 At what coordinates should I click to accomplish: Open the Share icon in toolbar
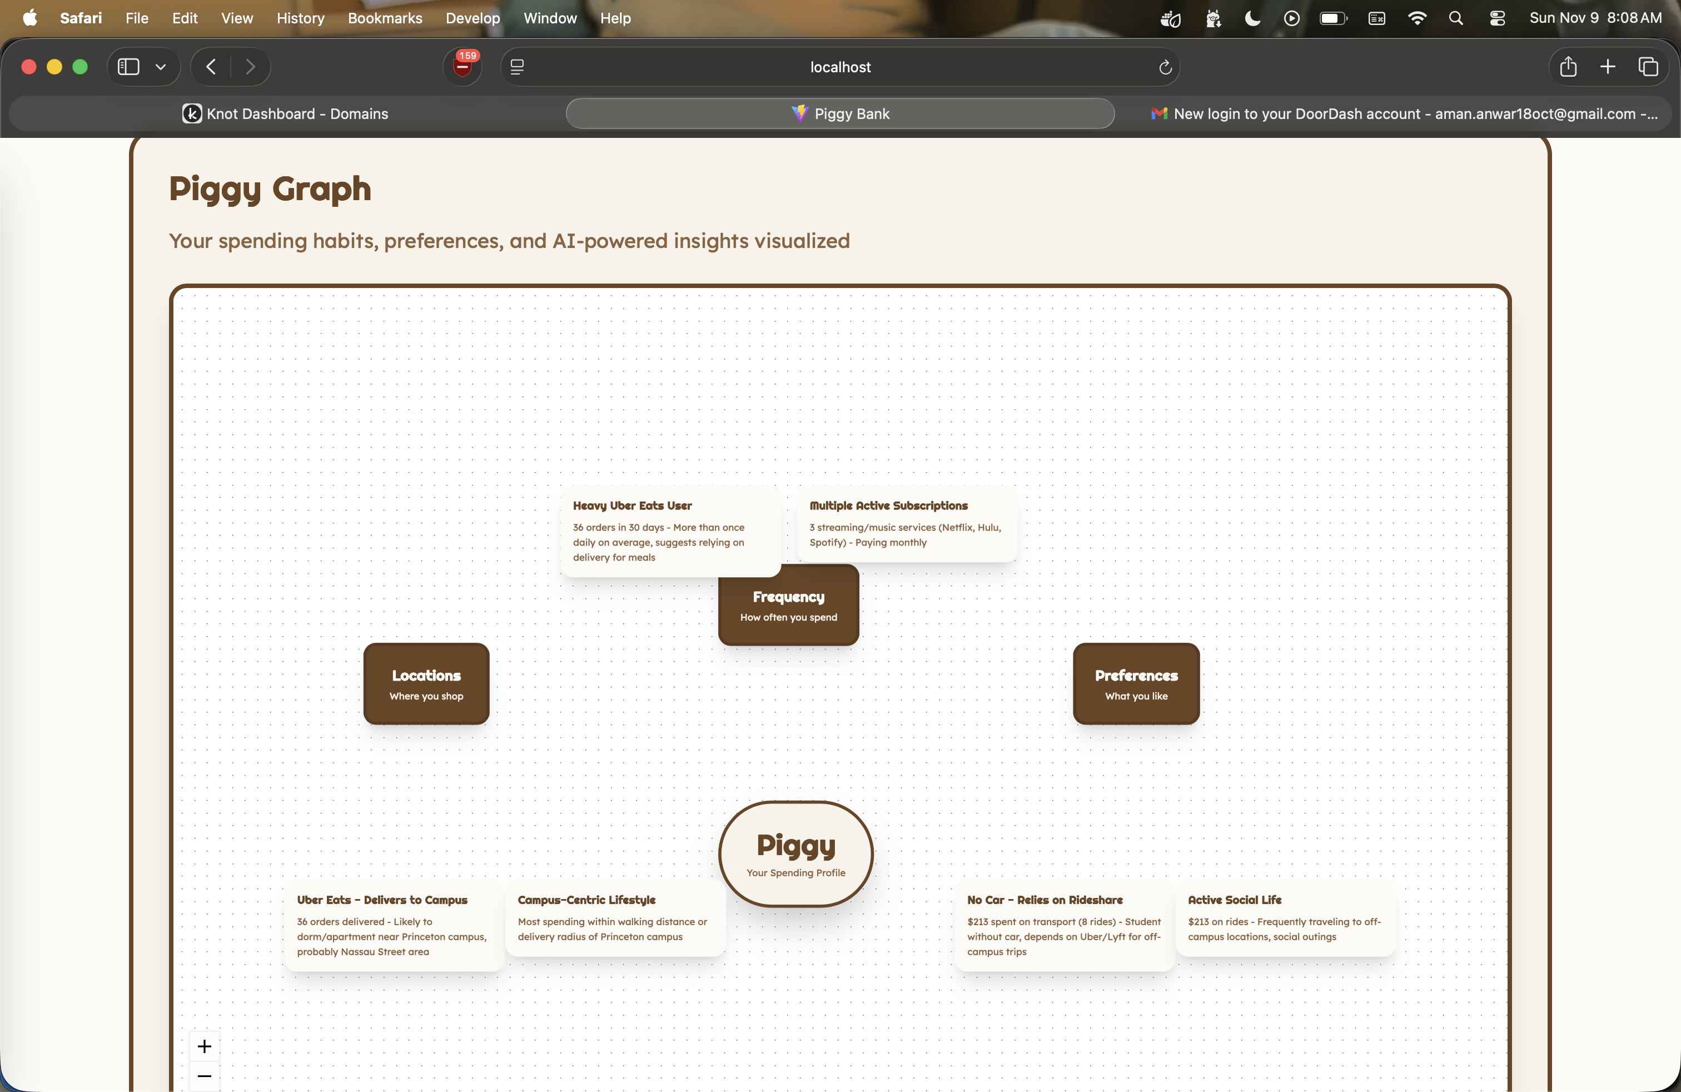pyautogui.click(x=1568, y=67)
